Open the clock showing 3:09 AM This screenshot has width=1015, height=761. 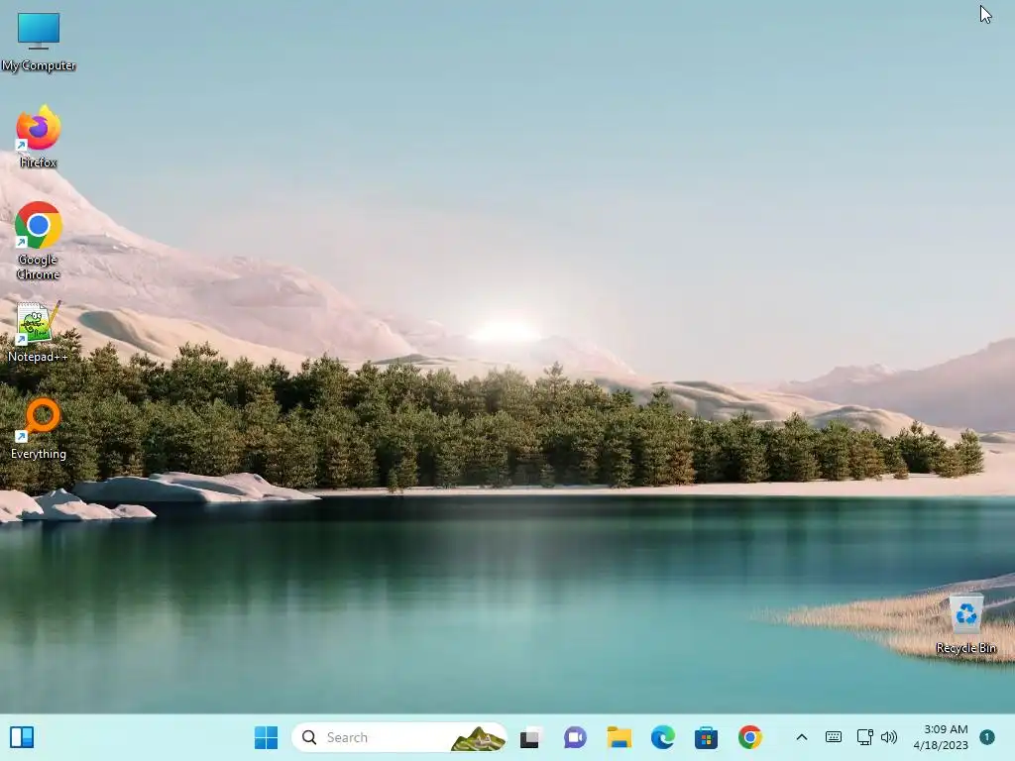point(941,737)
